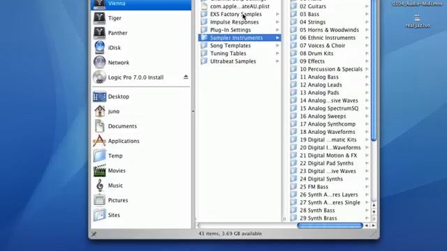Viewport: 447px width, 251px height.
Task: Select the Vienna volume in sidebar
Action: pyautogui.click(x=141, y=4)
